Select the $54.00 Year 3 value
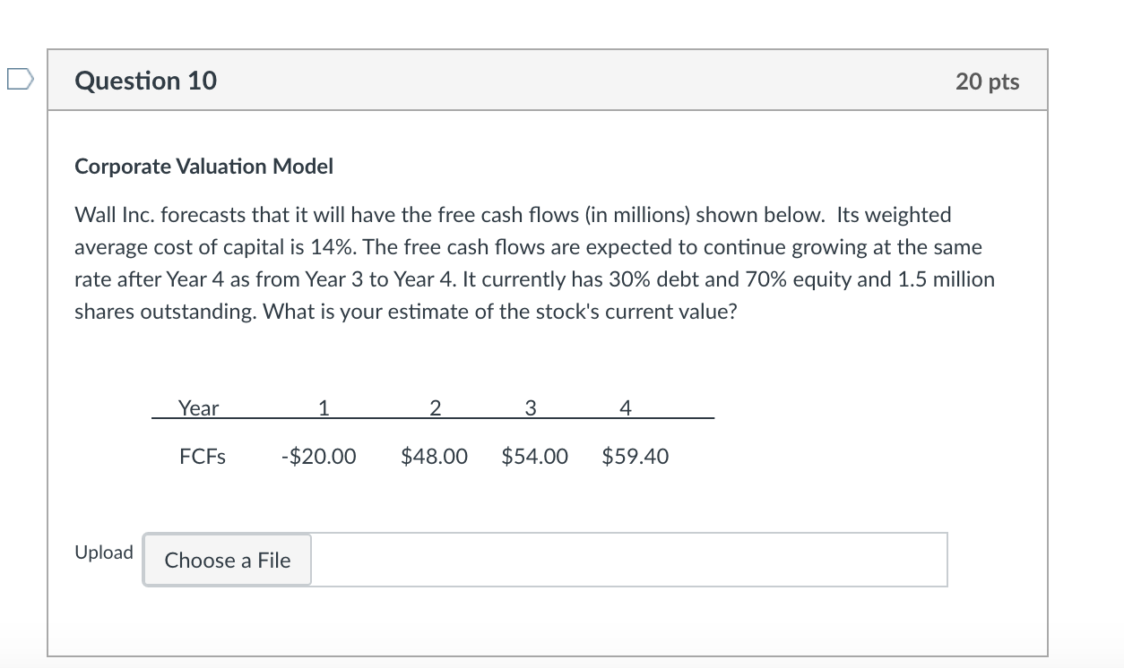Screen dimensions: 1124x668 click(x=534, y=456)
